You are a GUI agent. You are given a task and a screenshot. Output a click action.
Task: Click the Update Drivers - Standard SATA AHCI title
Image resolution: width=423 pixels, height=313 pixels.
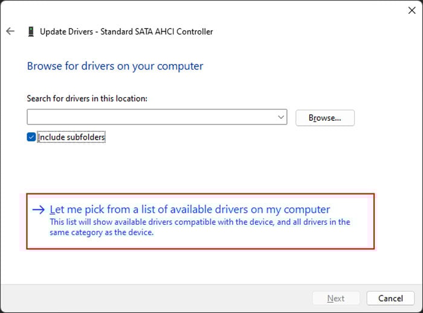click(x=126, y=31)
